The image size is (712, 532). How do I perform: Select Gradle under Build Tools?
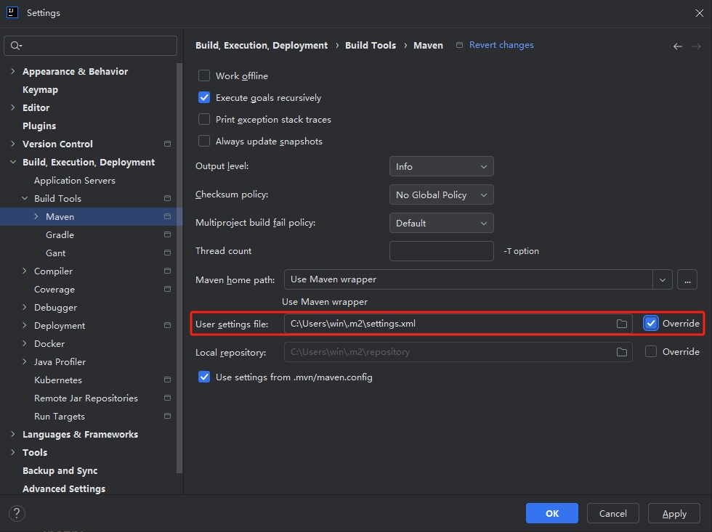pyautogui.click(x=60, y=235)
